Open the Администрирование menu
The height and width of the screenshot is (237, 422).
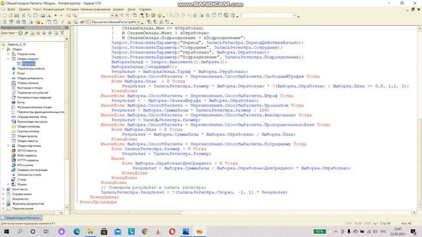pyautogui.click(x=96, y=9)
